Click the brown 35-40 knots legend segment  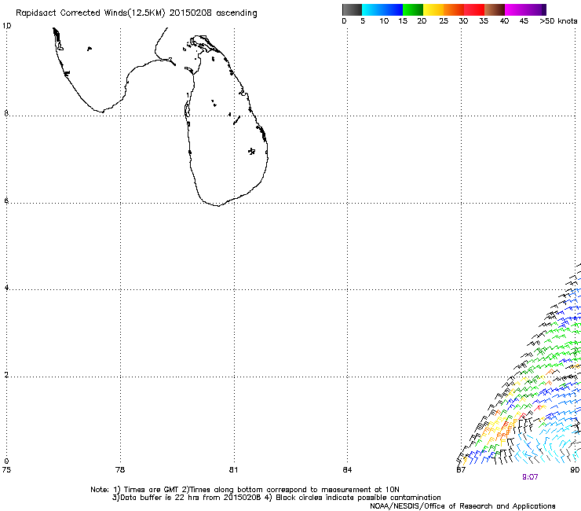click(495, 9)
